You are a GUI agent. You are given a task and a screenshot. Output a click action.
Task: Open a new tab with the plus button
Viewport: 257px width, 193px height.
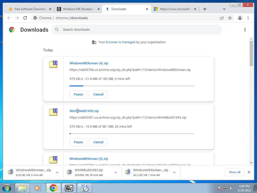pyautogui.click(x=205, y=9)
